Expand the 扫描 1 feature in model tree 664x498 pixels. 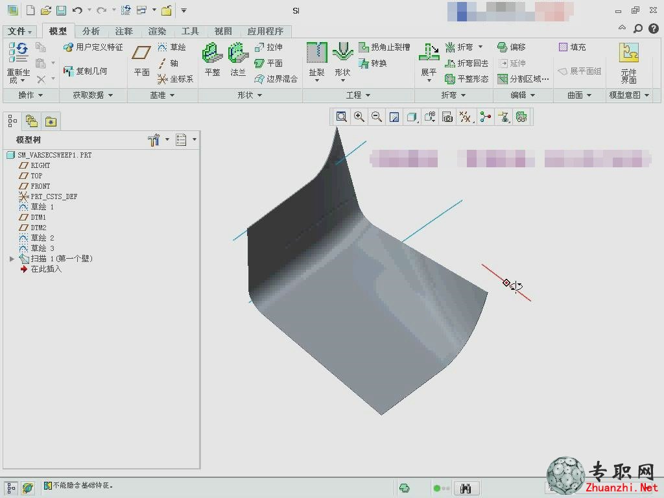pos(12,258)
